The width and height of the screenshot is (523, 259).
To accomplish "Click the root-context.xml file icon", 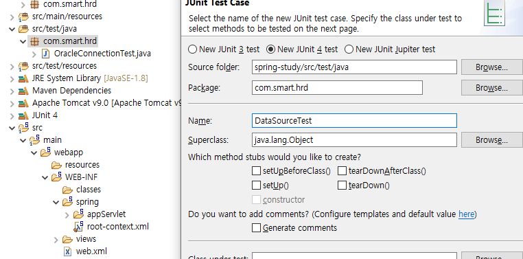I will click(78, 227).
